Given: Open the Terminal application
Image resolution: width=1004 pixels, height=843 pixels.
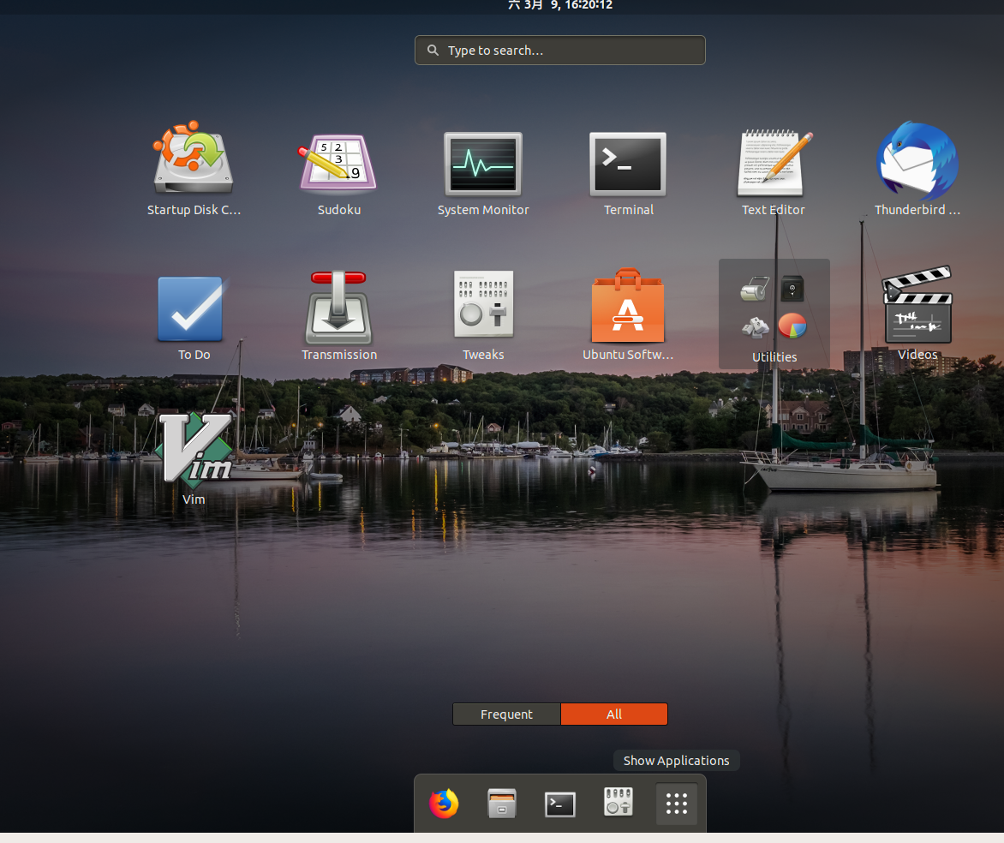Looking at the screenshot, I should pyautogui.click(x=628, y=164).
